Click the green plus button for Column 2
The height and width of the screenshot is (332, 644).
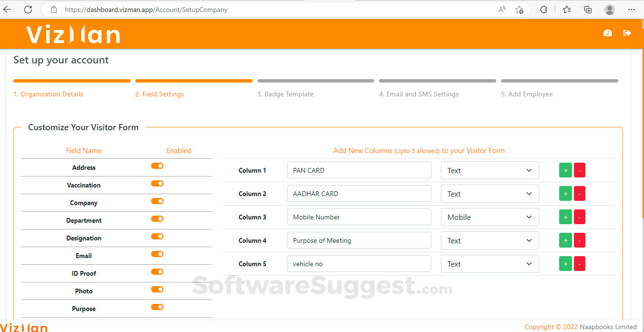tap(565, 194)
